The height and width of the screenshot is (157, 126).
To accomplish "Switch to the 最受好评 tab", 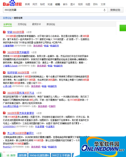I will [36, 24].
